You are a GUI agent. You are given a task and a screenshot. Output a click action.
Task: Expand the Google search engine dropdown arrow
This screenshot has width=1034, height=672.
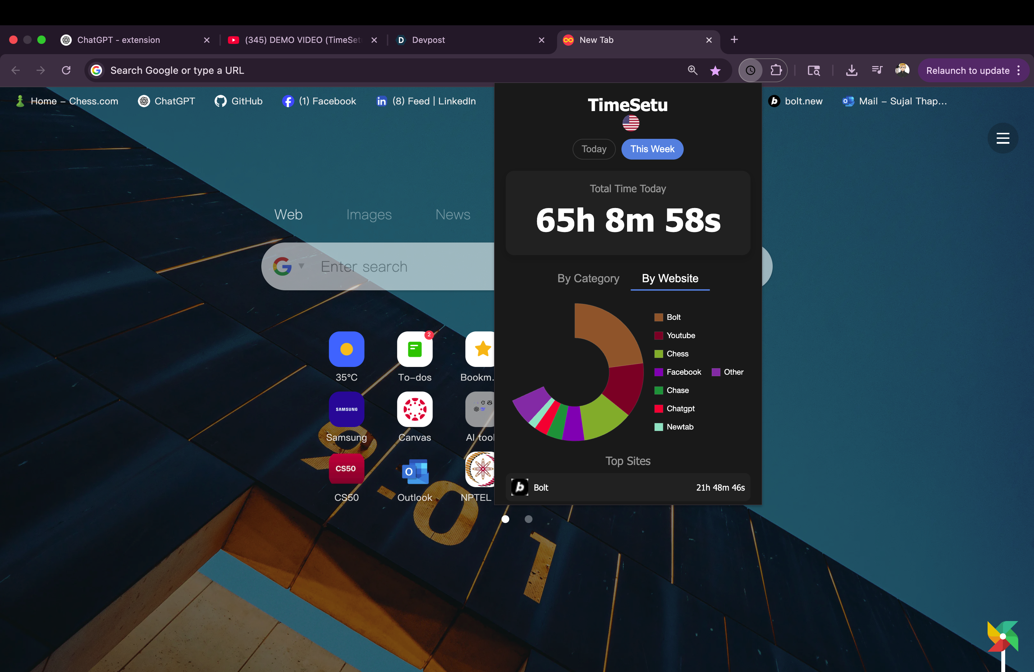(x=301, y=266)
